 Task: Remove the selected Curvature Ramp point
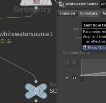tap(68, 62)
